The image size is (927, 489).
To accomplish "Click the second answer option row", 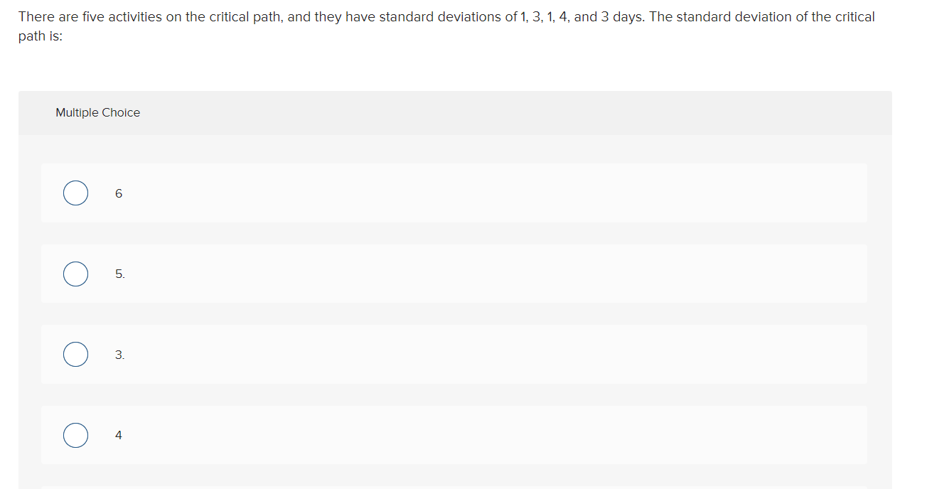I will 454,274.
